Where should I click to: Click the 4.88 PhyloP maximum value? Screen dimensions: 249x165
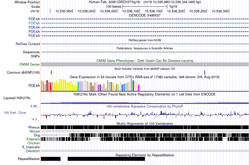click(x=34, y=106)
